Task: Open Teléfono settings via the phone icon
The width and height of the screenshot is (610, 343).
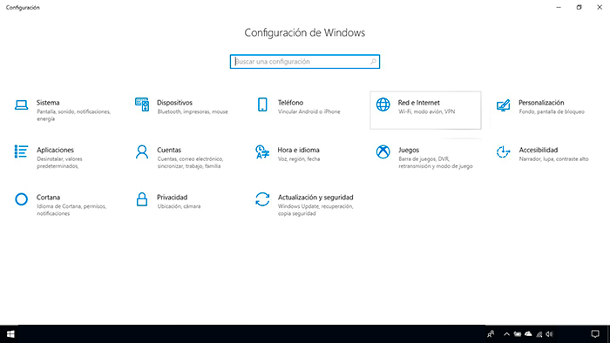Action: tap(262, 104)
